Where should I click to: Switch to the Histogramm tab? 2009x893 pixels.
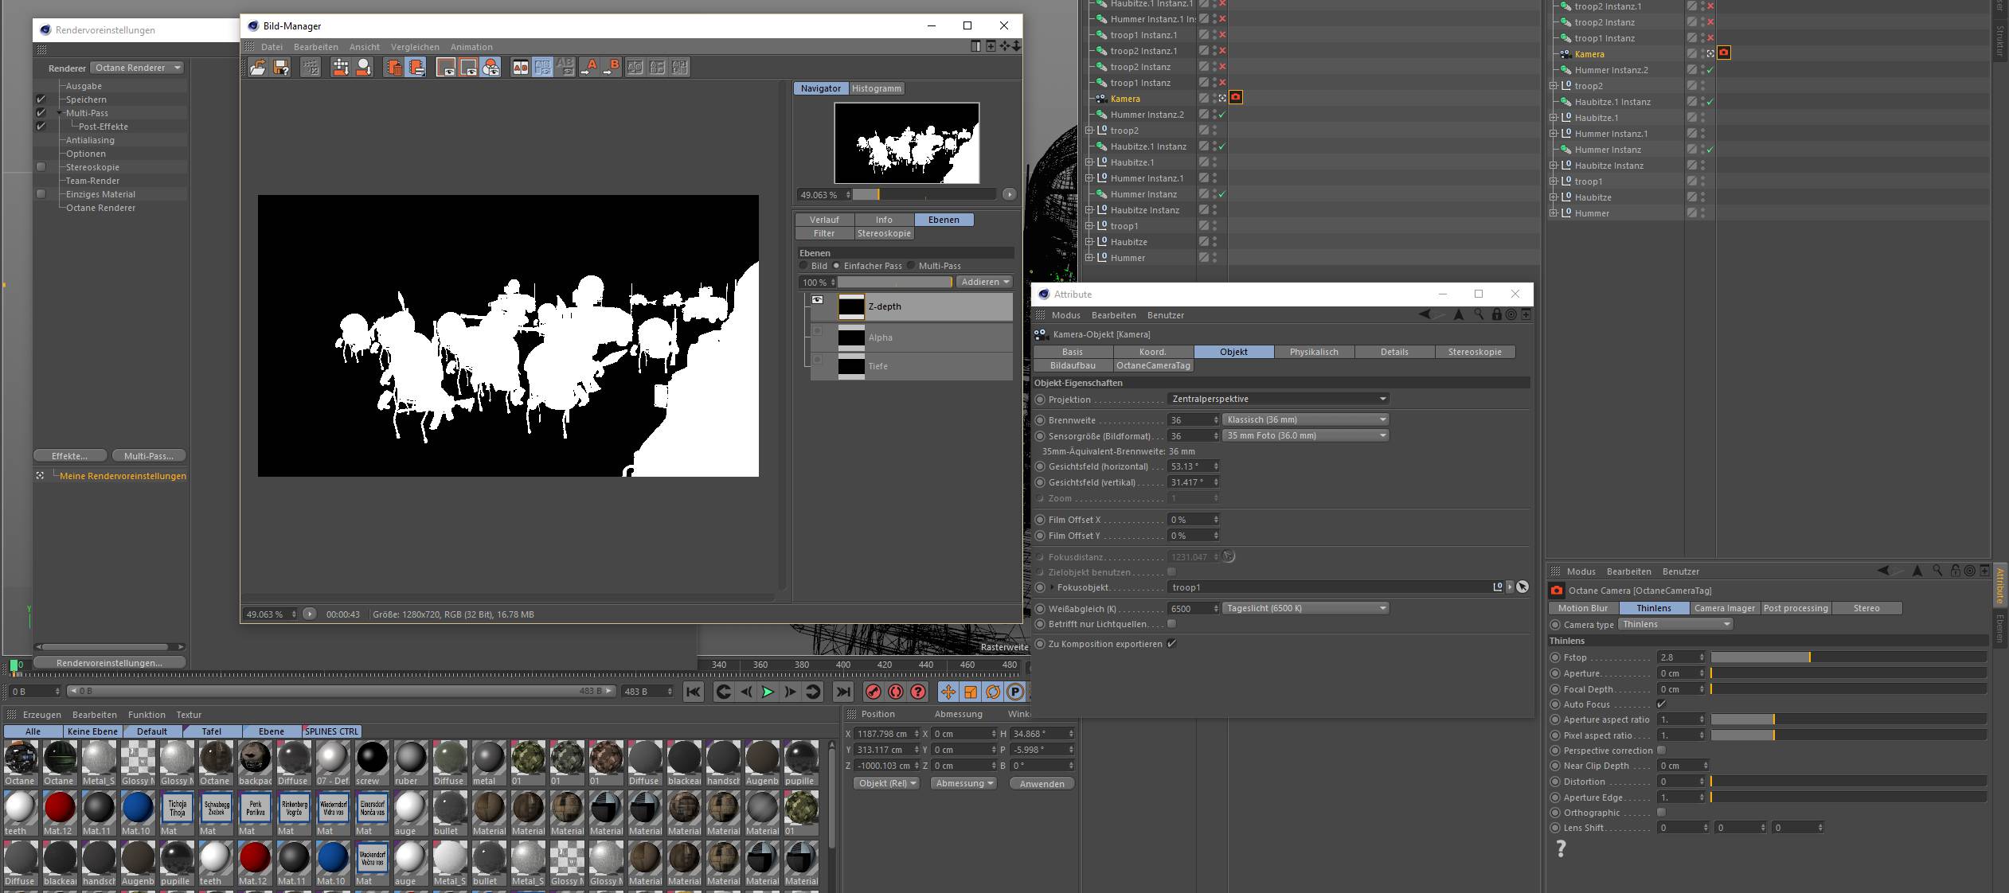876,88
